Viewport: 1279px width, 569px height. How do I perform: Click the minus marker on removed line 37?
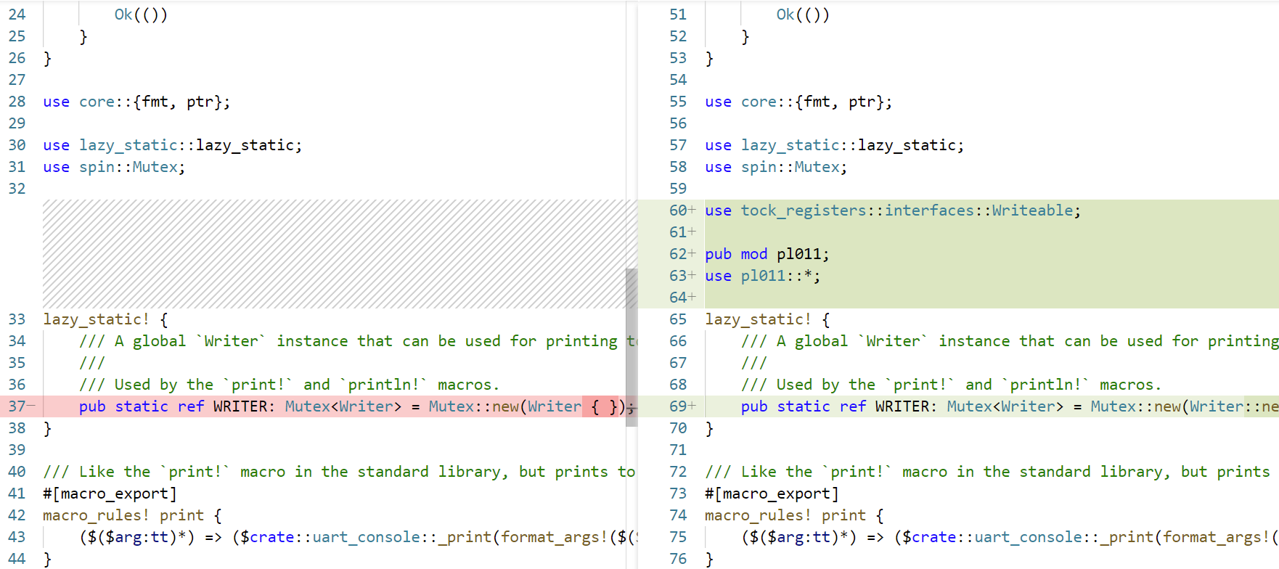tap(31, 406)
